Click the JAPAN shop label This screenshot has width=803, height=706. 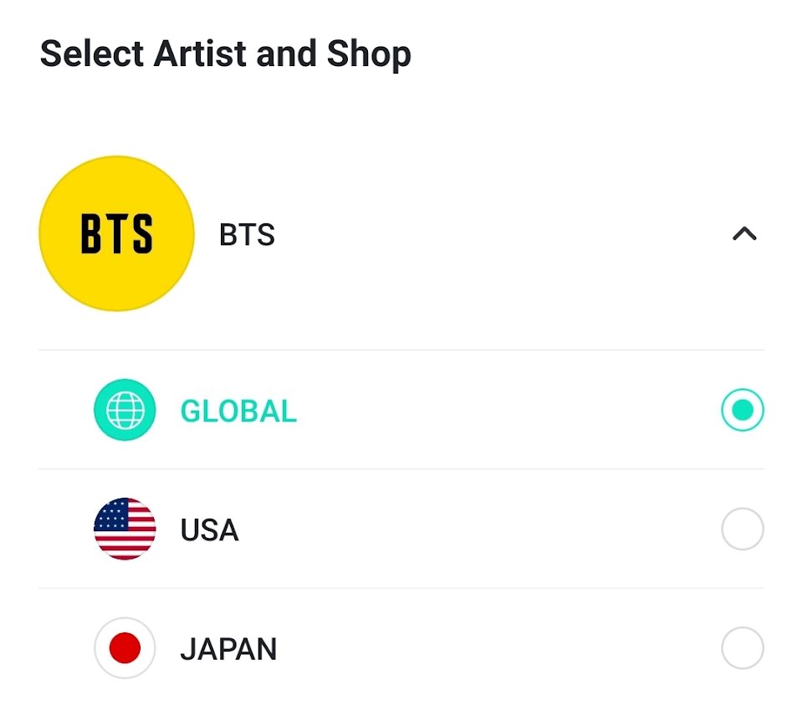228,649
